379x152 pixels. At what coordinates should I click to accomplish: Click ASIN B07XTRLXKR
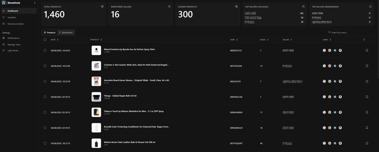236,66
